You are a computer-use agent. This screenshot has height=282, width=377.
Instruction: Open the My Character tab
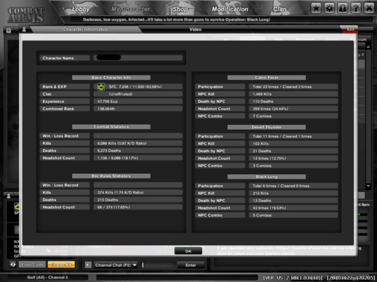(130, 9)
